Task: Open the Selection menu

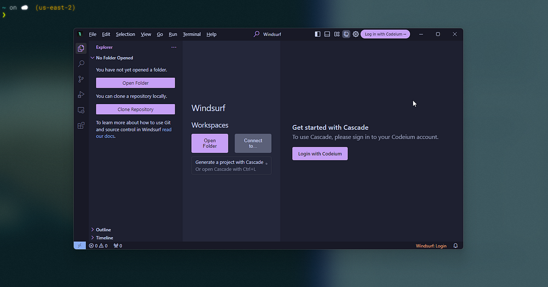Action: (125, 34)
